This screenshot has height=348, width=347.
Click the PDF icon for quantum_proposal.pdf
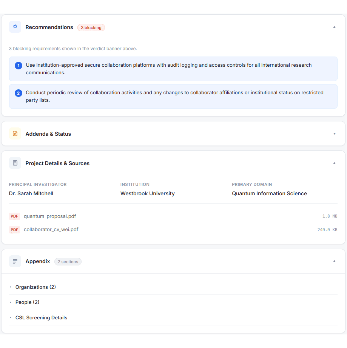tap(14, 216)
